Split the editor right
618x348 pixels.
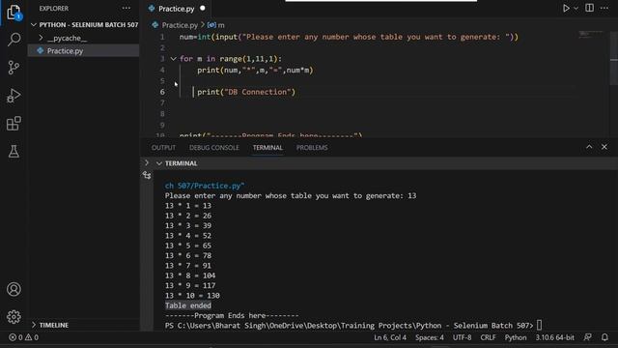(590, 8)
